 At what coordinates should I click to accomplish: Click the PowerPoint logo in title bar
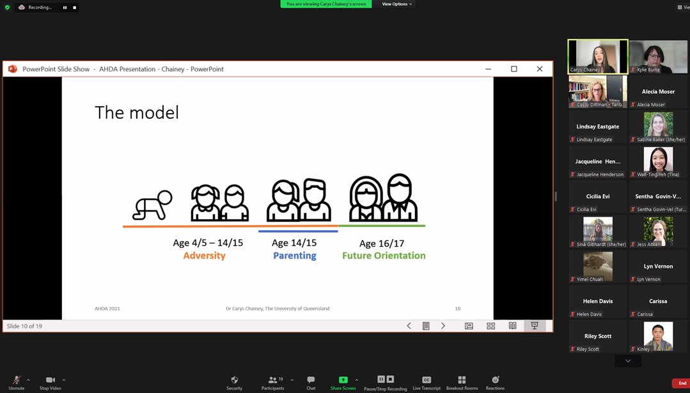pos(13,69)
